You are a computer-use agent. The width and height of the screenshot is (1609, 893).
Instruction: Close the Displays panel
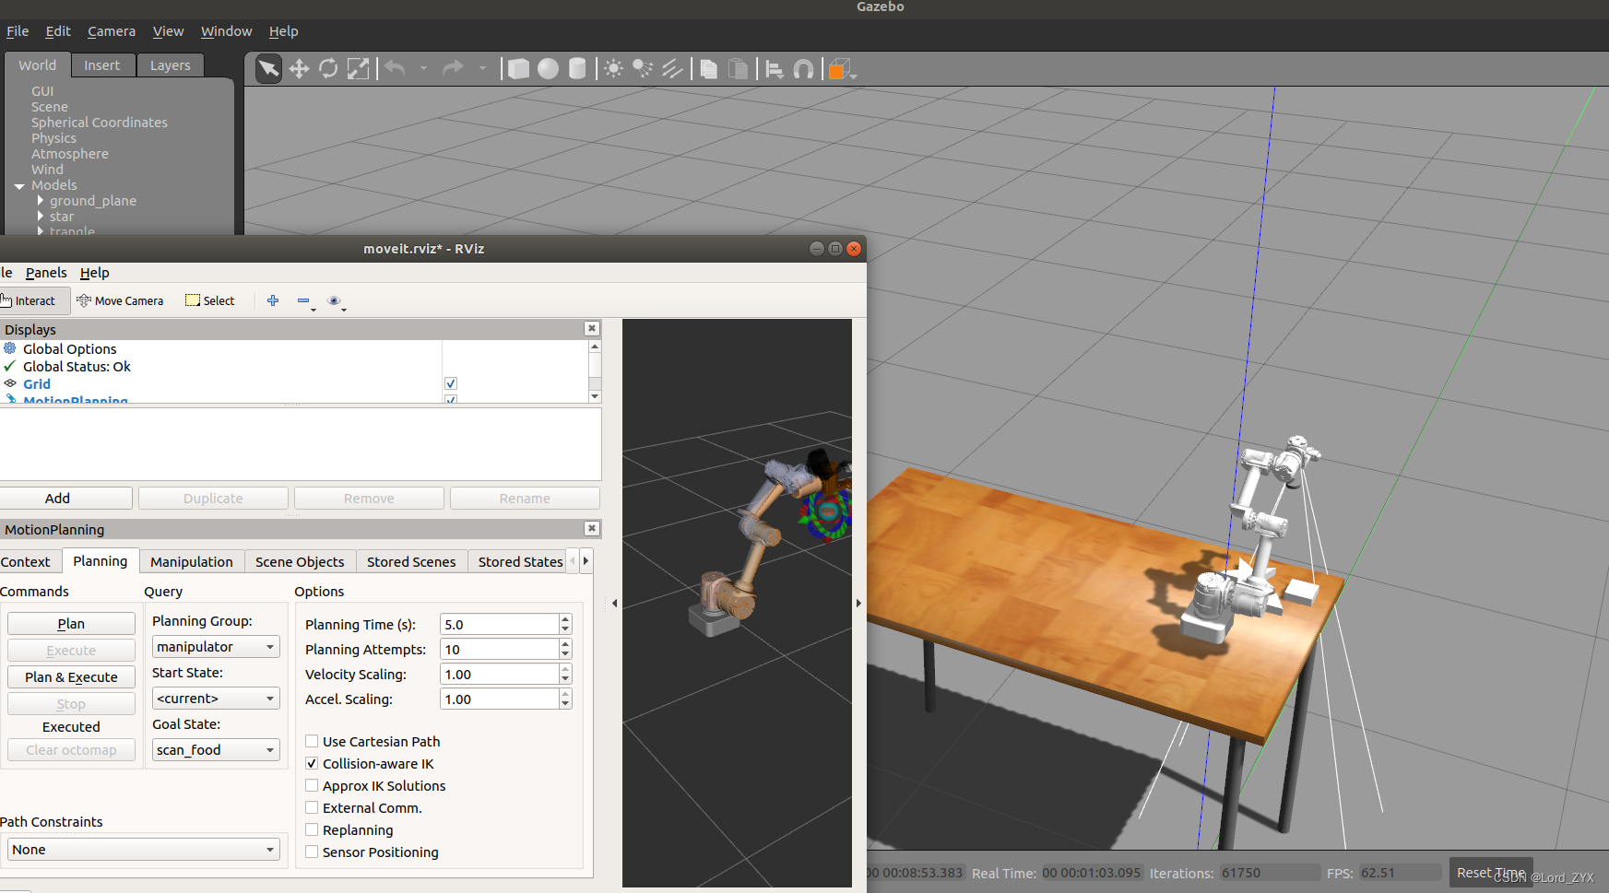point(592,329)
